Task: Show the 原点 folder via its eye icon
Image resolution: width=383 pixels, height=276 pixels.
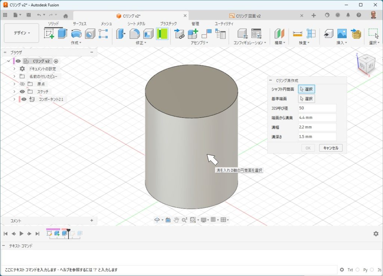Action: [22, 84]
